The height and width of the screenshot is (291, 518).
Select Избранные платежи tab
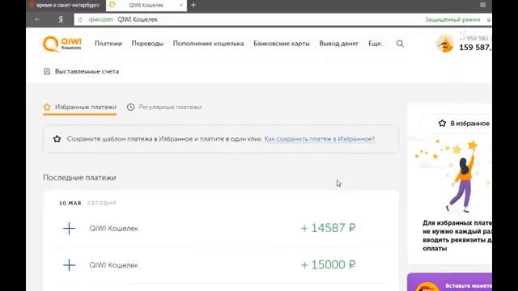80,108
